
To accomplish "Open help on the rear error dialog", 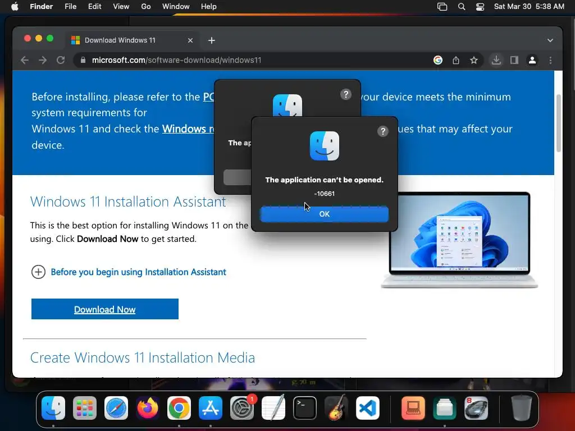I will point(346,94).
